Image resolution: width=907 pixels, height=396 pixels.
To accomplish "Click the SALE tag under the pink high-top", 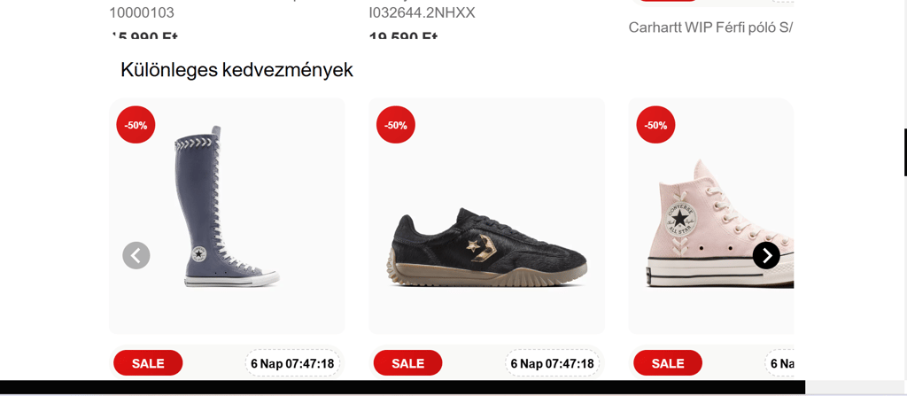I will click(668, 363).
